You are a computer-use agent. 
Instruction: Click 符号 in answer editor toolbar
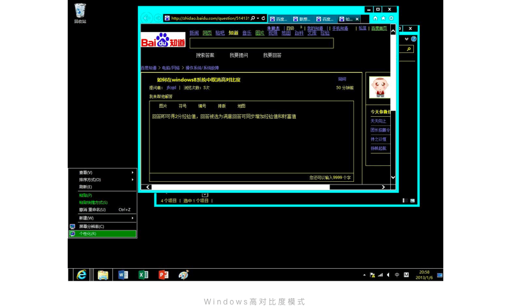pos(183,106)
